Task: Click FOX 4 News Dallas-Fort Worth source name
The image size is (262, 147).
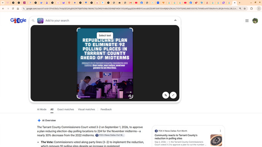Action: pos(173,131)
